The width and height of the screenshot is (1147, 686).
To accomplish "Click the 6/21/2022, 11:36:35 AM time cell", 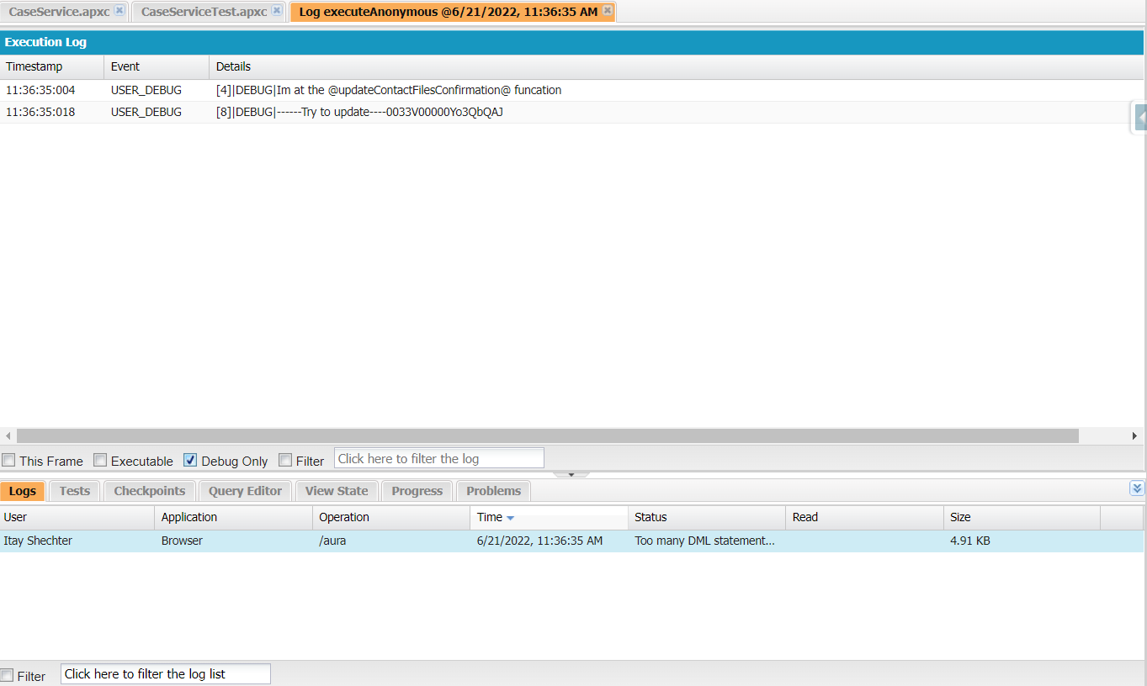I will tap(539, 541).
